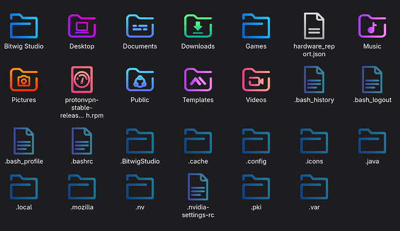Click the ".BitwigStudio" name label
Viewport: 400px width, 231px height.
coord(140,162)
